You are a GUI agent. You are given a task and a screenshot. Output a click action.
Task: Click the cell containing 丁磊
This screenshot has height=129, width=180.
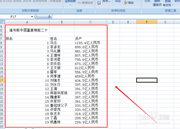pyautogui.click(x=62, y=118)
